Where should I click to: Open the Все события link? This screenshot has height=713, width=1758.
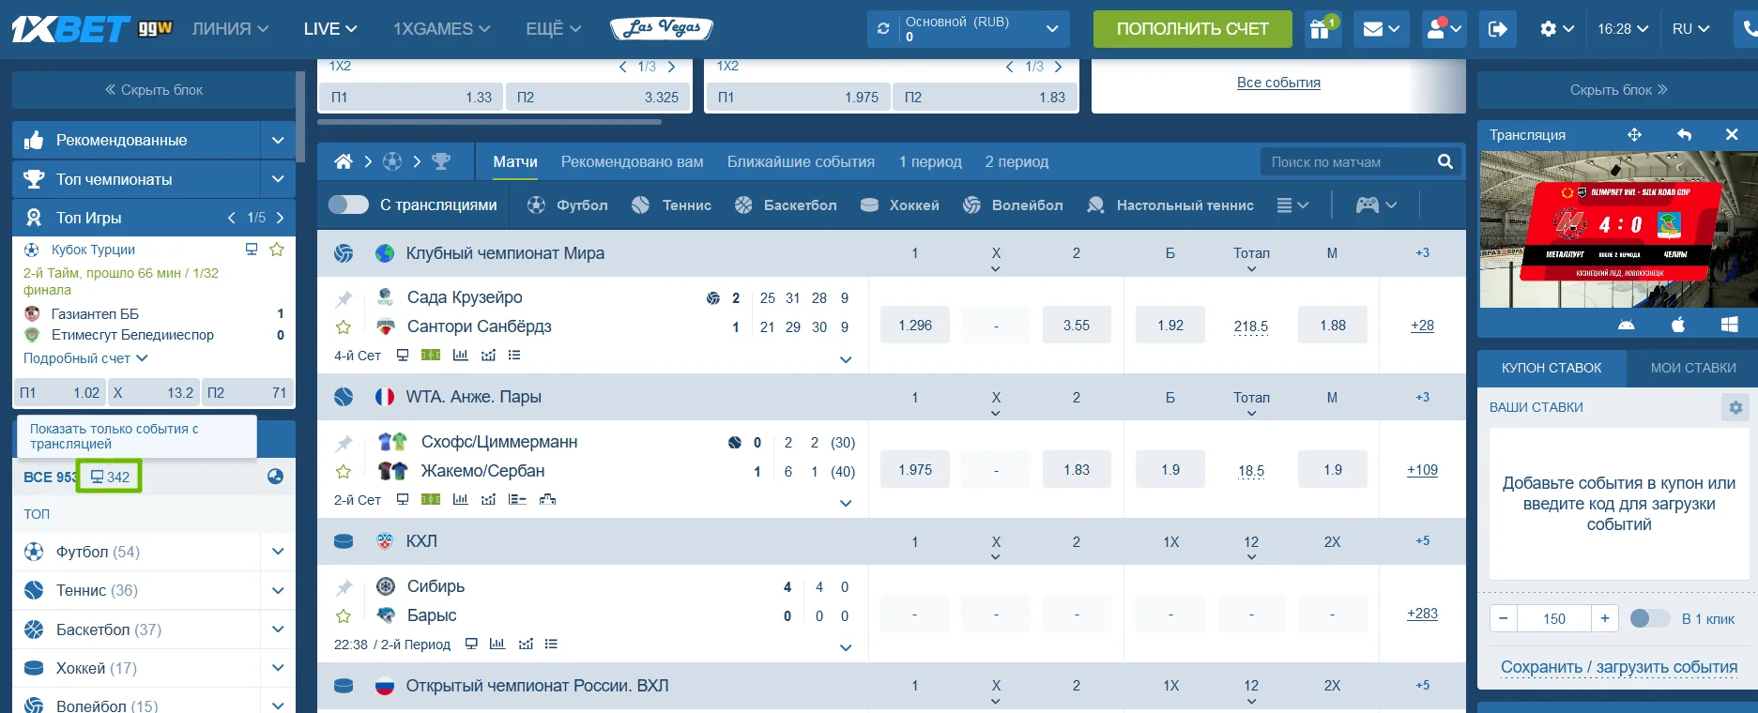point(1277,83)
